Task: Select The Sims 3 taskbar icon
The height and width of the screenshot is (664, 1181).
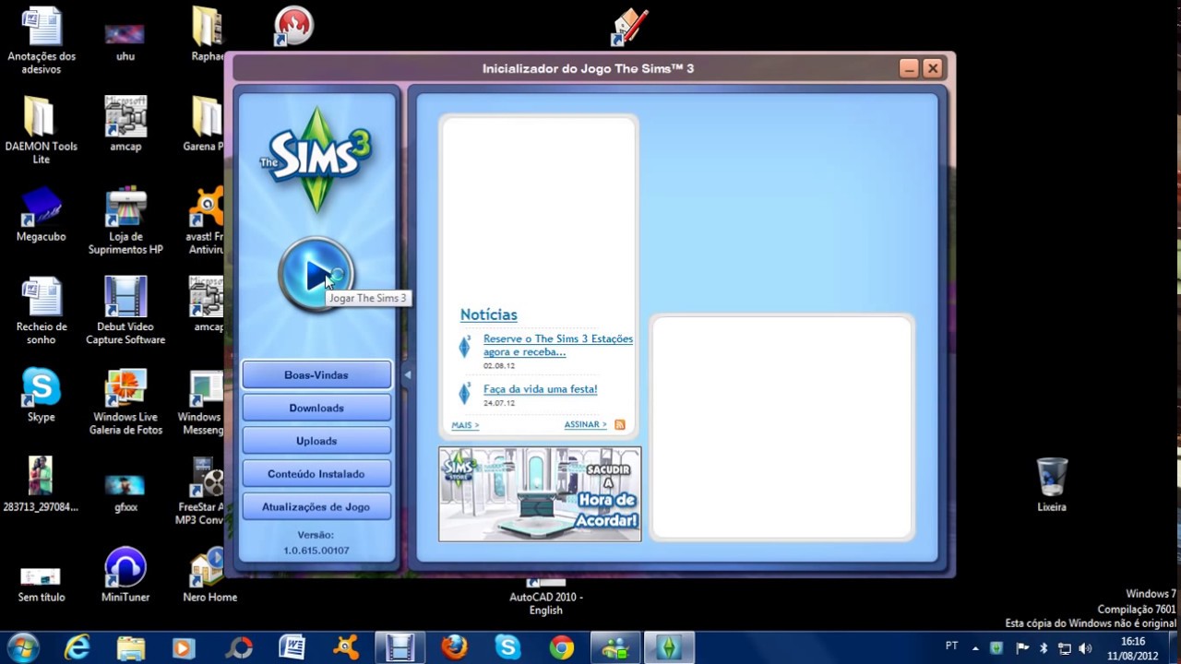Action: (668, 648)
